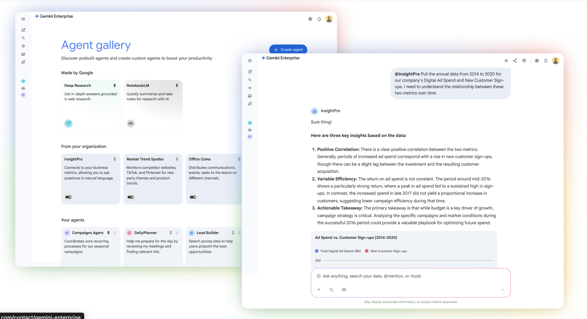Select gray agent shortcut in gallery sidebar
The height and width of the screenshot is (319, 587).
23,88
